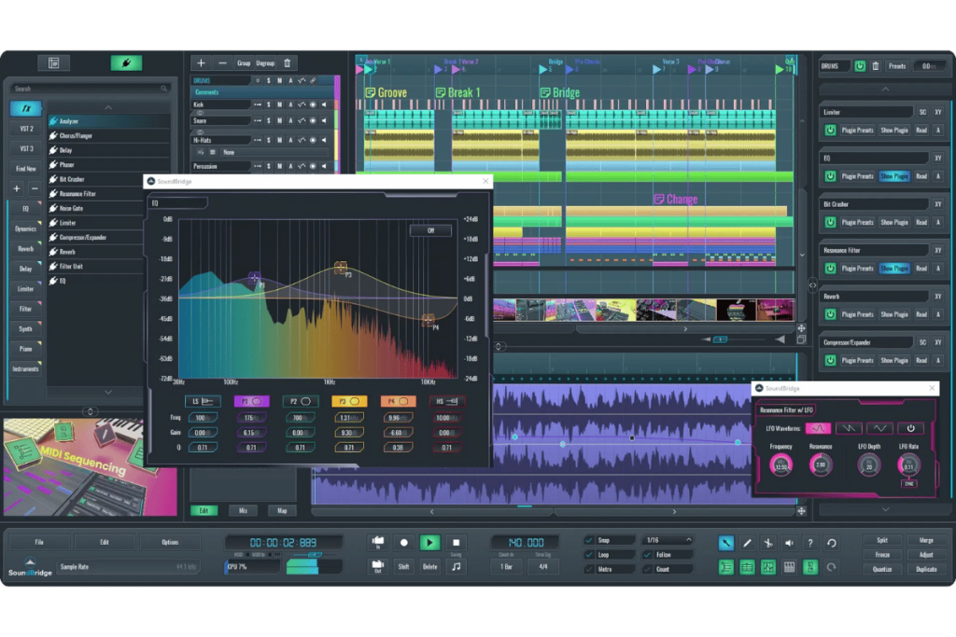Image resolution: width=956 pixels, height=637 pixels.
Task: Open the plugin browser plug icon
Action: coord(126,62)
